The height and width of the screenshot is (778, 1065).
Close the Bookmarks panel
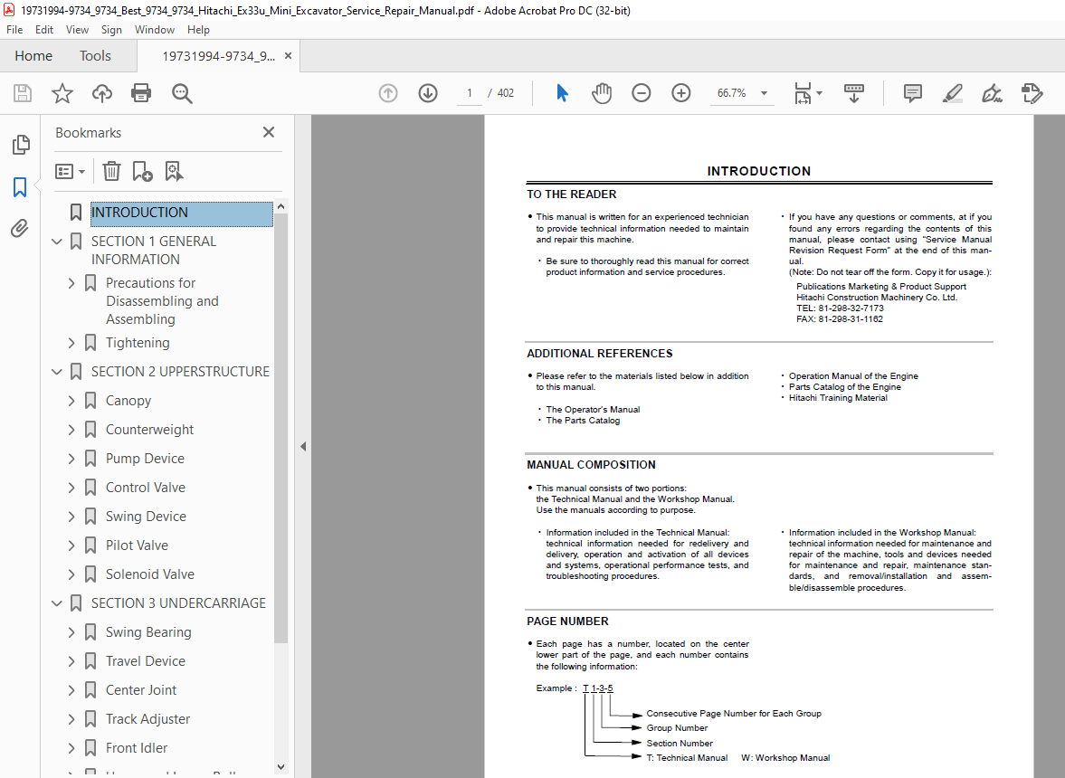pos(269,132)
